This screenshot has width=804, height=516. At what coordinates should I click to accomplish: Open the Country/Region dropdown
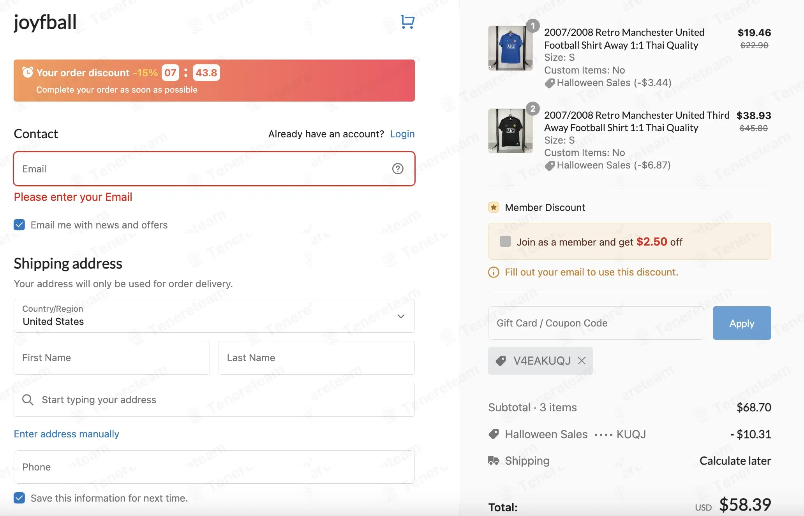[x=214, y=316]
